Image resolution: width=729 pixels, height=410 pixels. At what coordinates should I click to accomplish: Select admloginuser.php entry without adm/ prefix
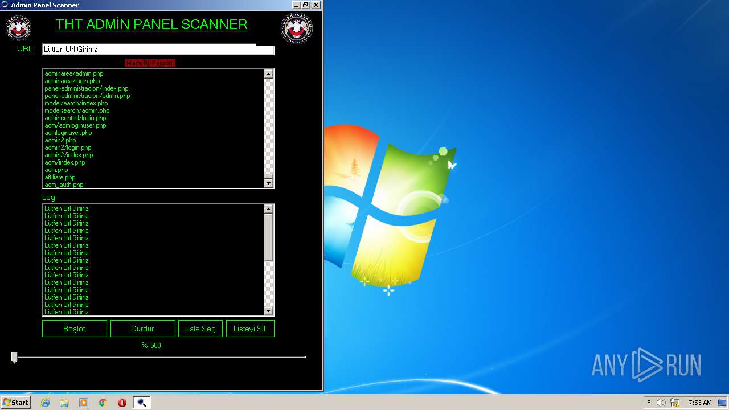pos(68,133)
